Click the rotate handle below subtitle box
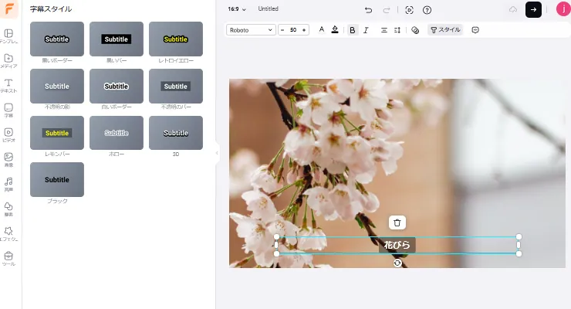571x309 pixels. (x=397, y=263)
